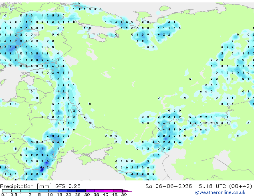Select the 0.1–0.5 mm legend swatch
Screen dimensions: 254x196
(7, 191)
